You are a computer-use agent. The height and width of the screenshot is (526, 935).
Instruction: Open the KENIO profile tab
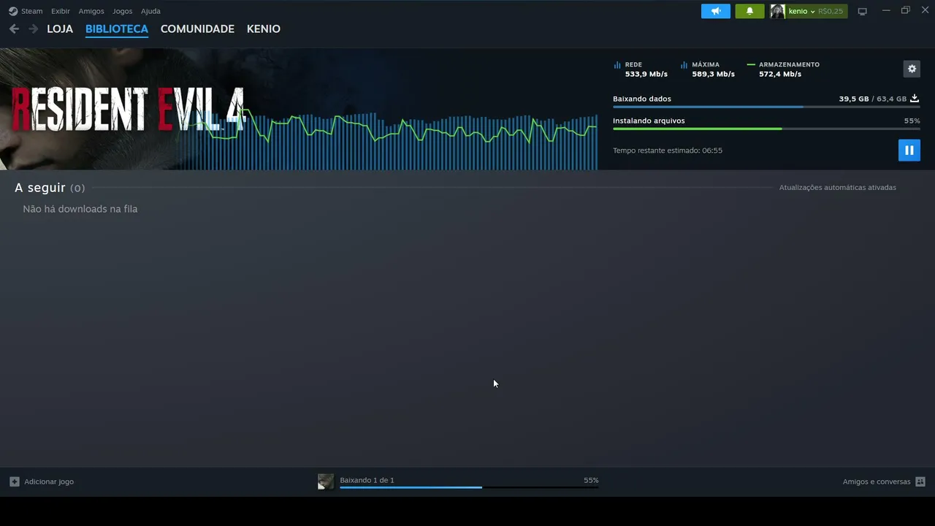pos(264,28)
